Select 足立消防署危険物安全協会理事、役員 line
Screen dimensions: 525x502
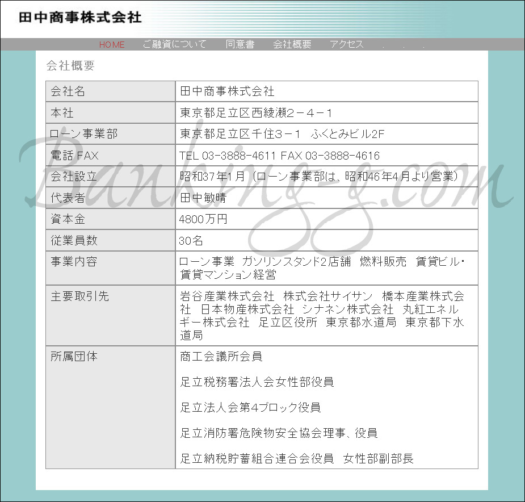(x=279, y=433)
